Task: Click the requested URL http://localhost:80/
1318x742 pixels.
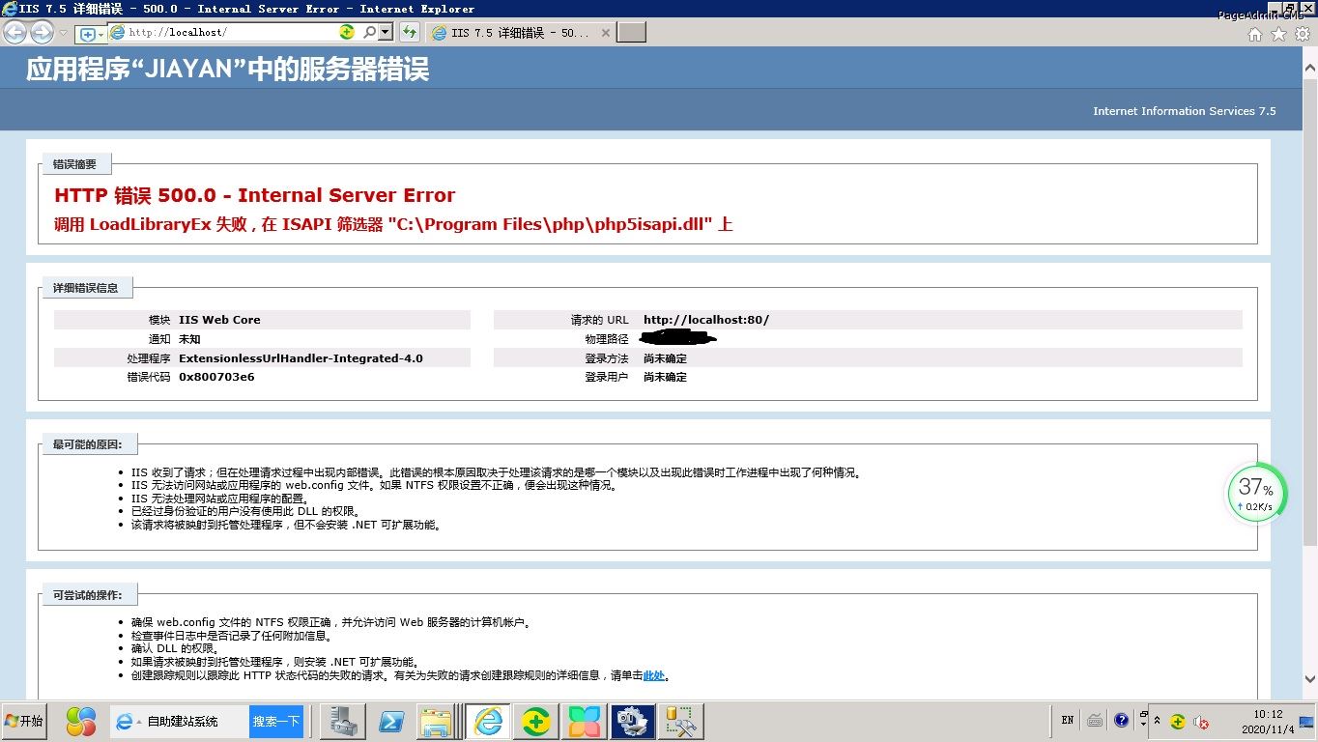Action: pos(706,320)
